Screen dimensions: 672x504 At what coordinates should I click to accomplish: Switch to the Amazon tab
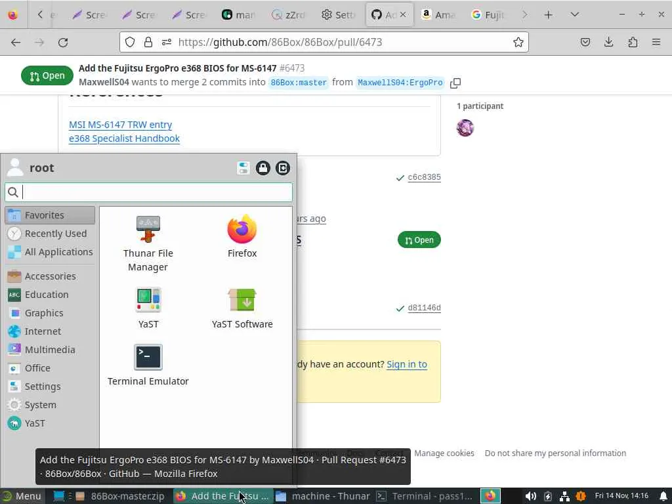[x=438, y=15]
